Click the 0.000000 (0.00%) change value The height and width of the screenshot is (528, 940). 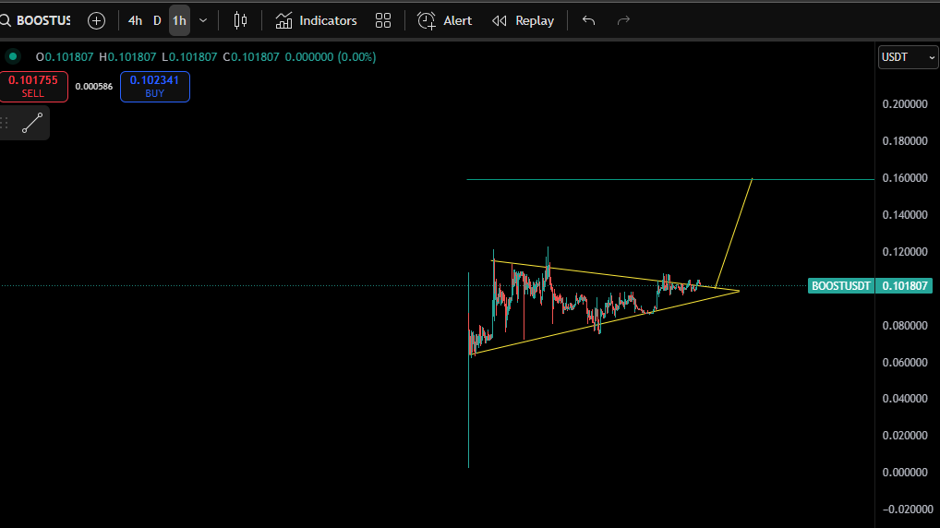coord(331,57)
